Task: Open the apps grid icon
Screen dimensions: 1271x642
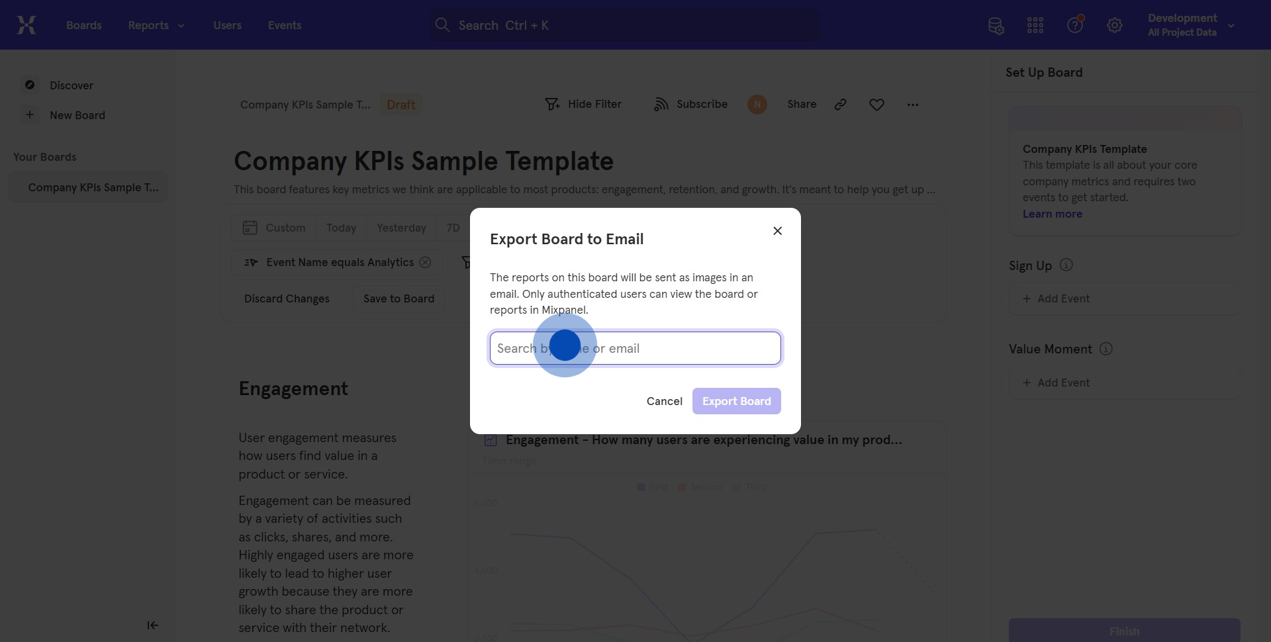Action: [1035, 26]
